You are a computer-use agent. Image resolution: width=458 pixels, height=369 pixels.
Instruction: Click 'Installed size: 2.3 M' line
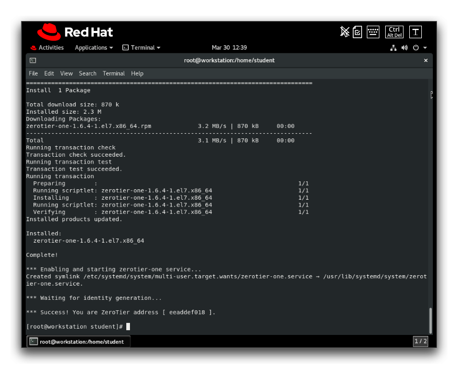64,112
